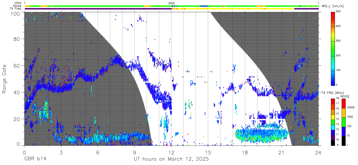Click the 40 tick on the Range Gate axis
Screen dimensions: 358x165
(17, 92)
